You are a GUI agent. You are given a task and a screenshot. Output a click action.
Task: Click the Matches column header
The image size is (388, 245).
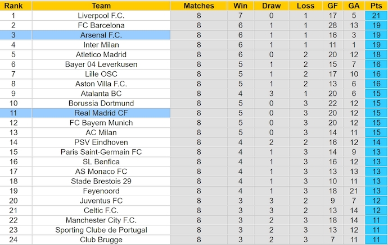(x=198, y=6)
